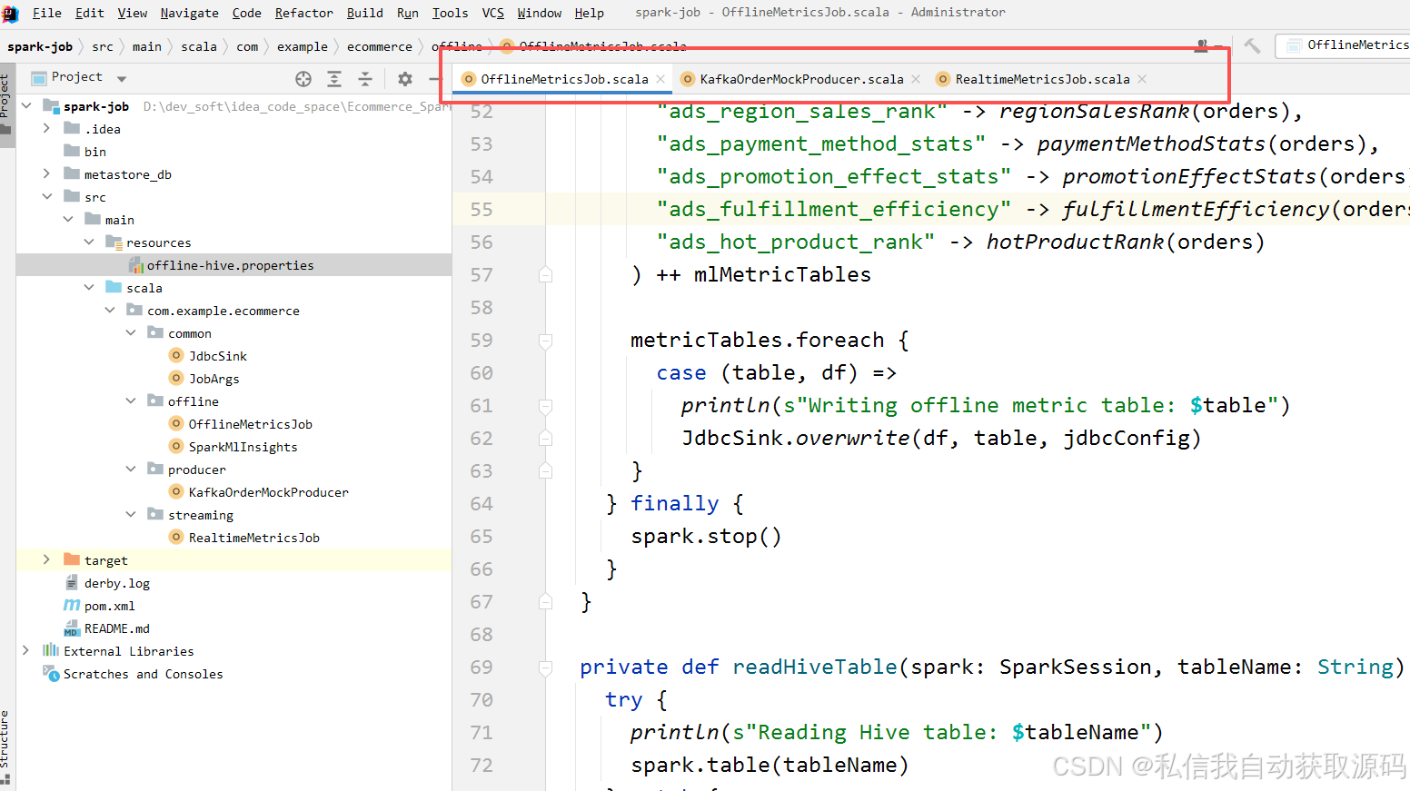Screen dimensions: 1410x791
Task: Click the user/account icon in toolbar
Action: (x=1201, y=45)
